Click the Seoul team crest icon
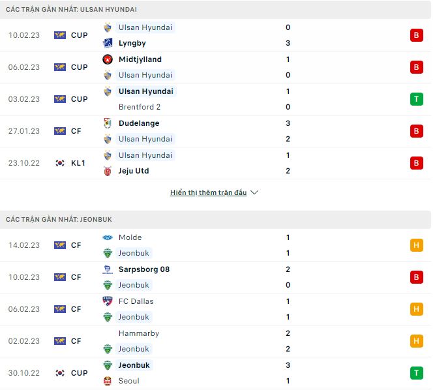 click(x=108, y=381)
